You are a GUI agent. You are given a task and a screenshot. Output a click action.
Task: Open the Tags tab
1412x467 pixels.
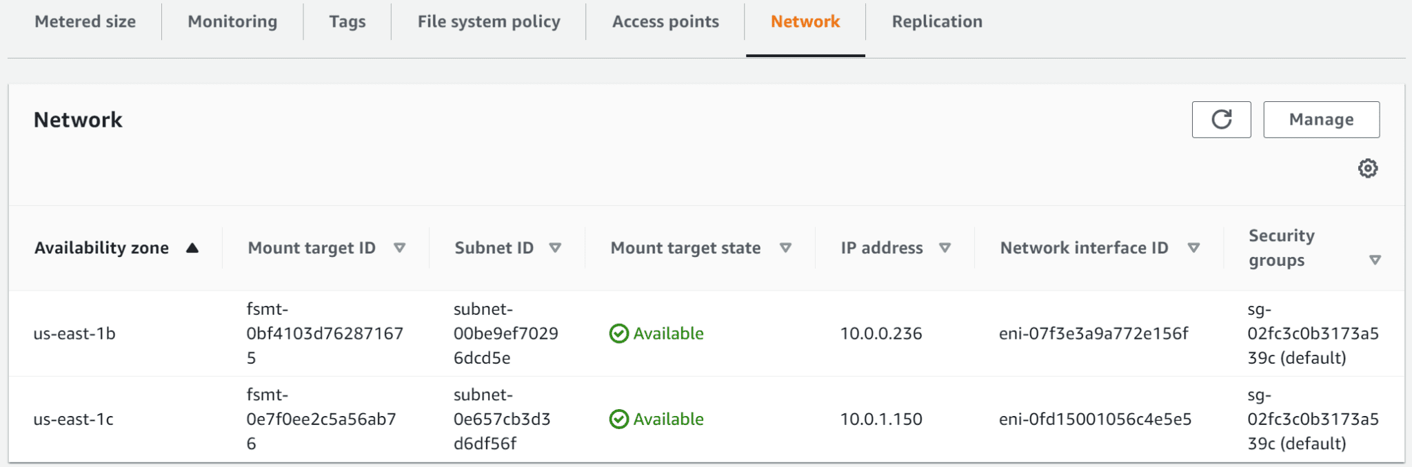[x=347, y=21]
